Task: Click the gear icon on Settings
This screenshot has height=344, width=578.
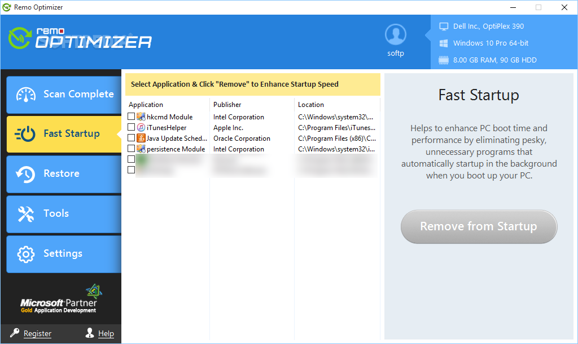Action: (26, 254)
